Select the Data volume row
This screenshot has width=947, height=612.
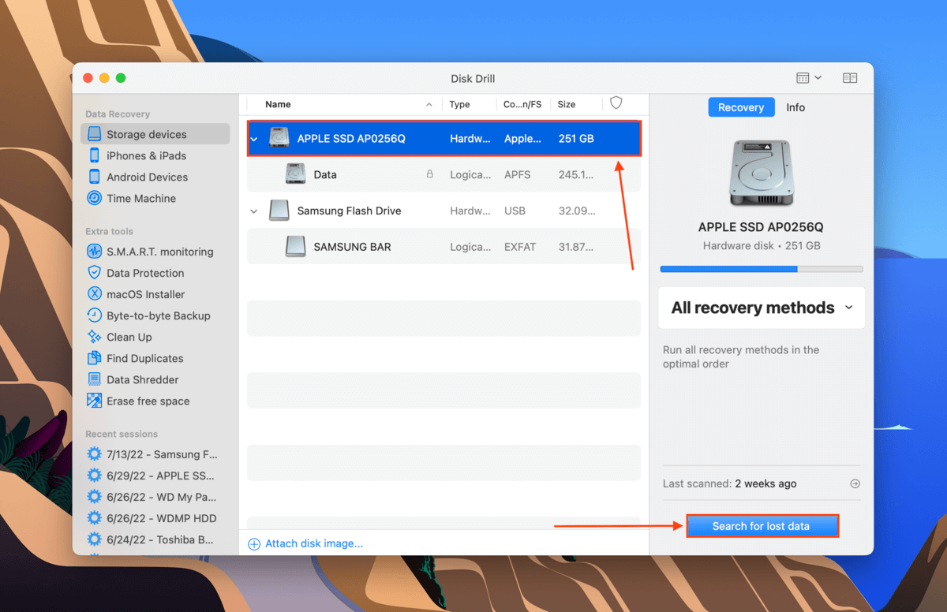pos(444,174)
